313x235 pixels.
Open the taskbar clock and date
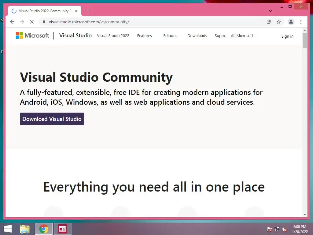tap(300, 229)
